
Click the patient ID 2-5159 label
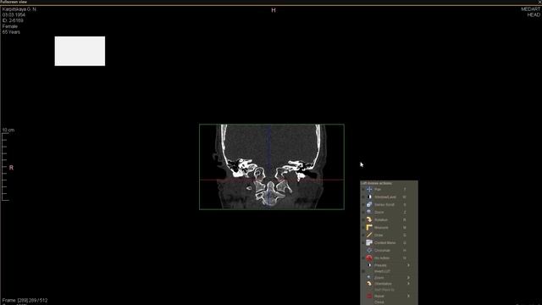[x=13, y=20]
